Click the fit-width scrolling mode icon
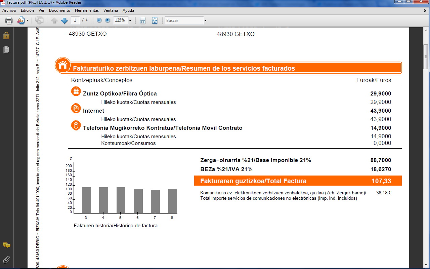Image resolution: width=430 pixels, height=269 pixels. click(142, 21)
